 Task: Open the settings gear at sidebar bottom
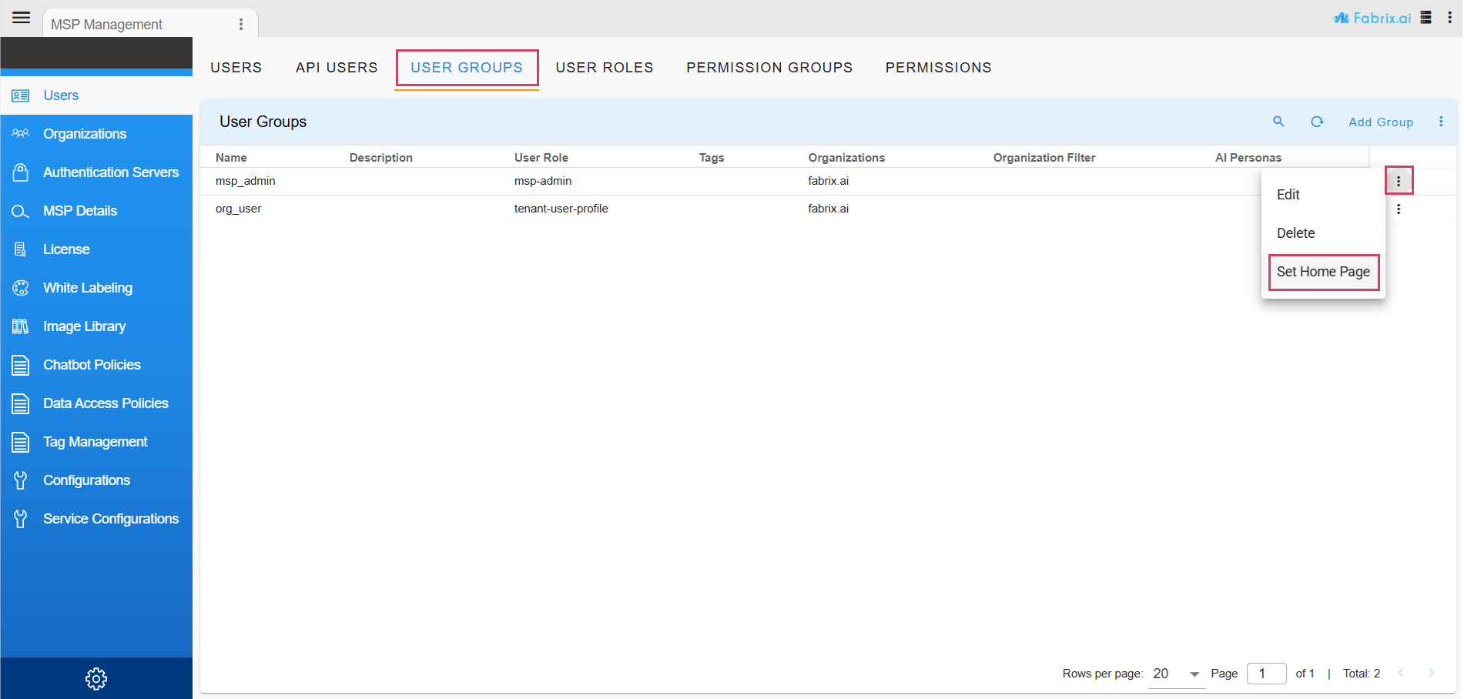(x=95, y=678)
